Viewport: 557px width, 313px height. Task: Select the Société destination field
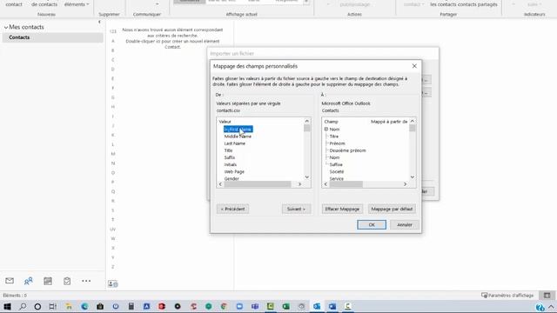337,172
